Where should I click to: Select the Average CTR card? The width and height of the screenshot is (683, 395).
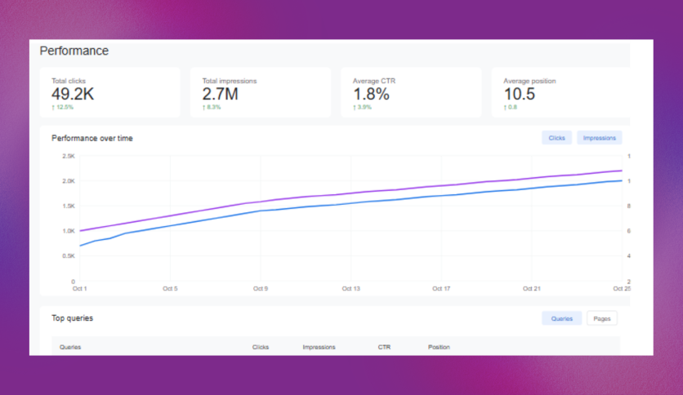tap(411, 92)
